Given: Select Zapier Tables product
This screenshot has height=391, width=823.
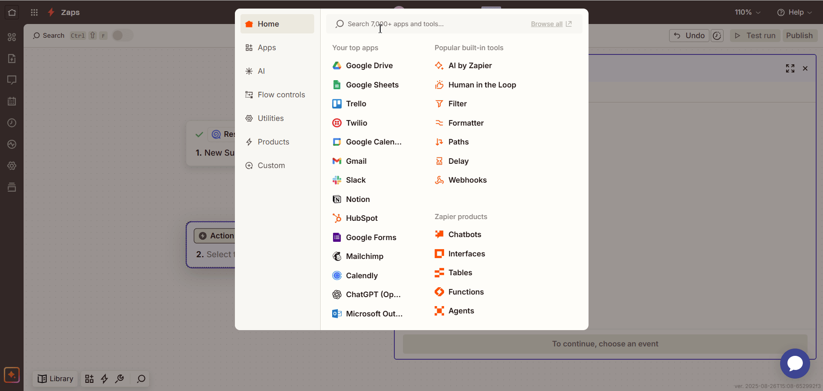Looking at the screenshot, I should pos(454,273).
